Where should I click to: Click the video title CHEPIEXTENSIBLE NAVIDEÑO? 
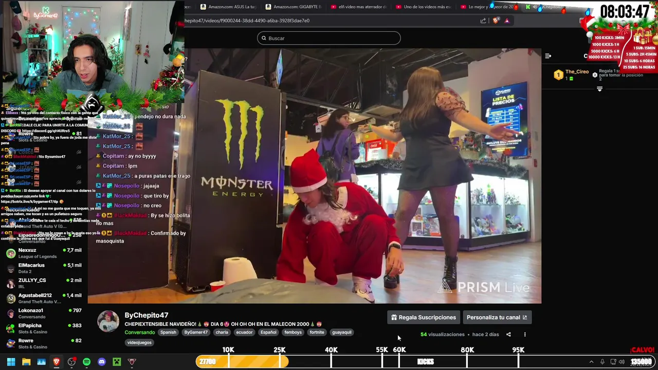pos(223,324)
